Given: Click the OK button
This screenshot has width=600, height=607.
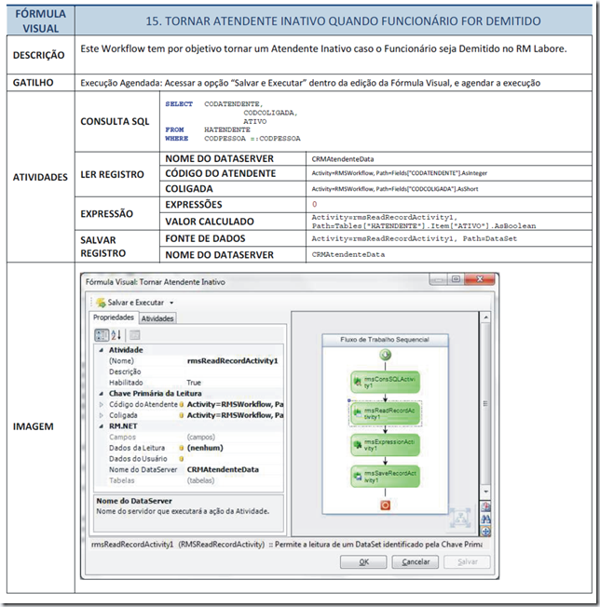Looking at the screenshot, I should pyautogui.click(x=363, y=561).
